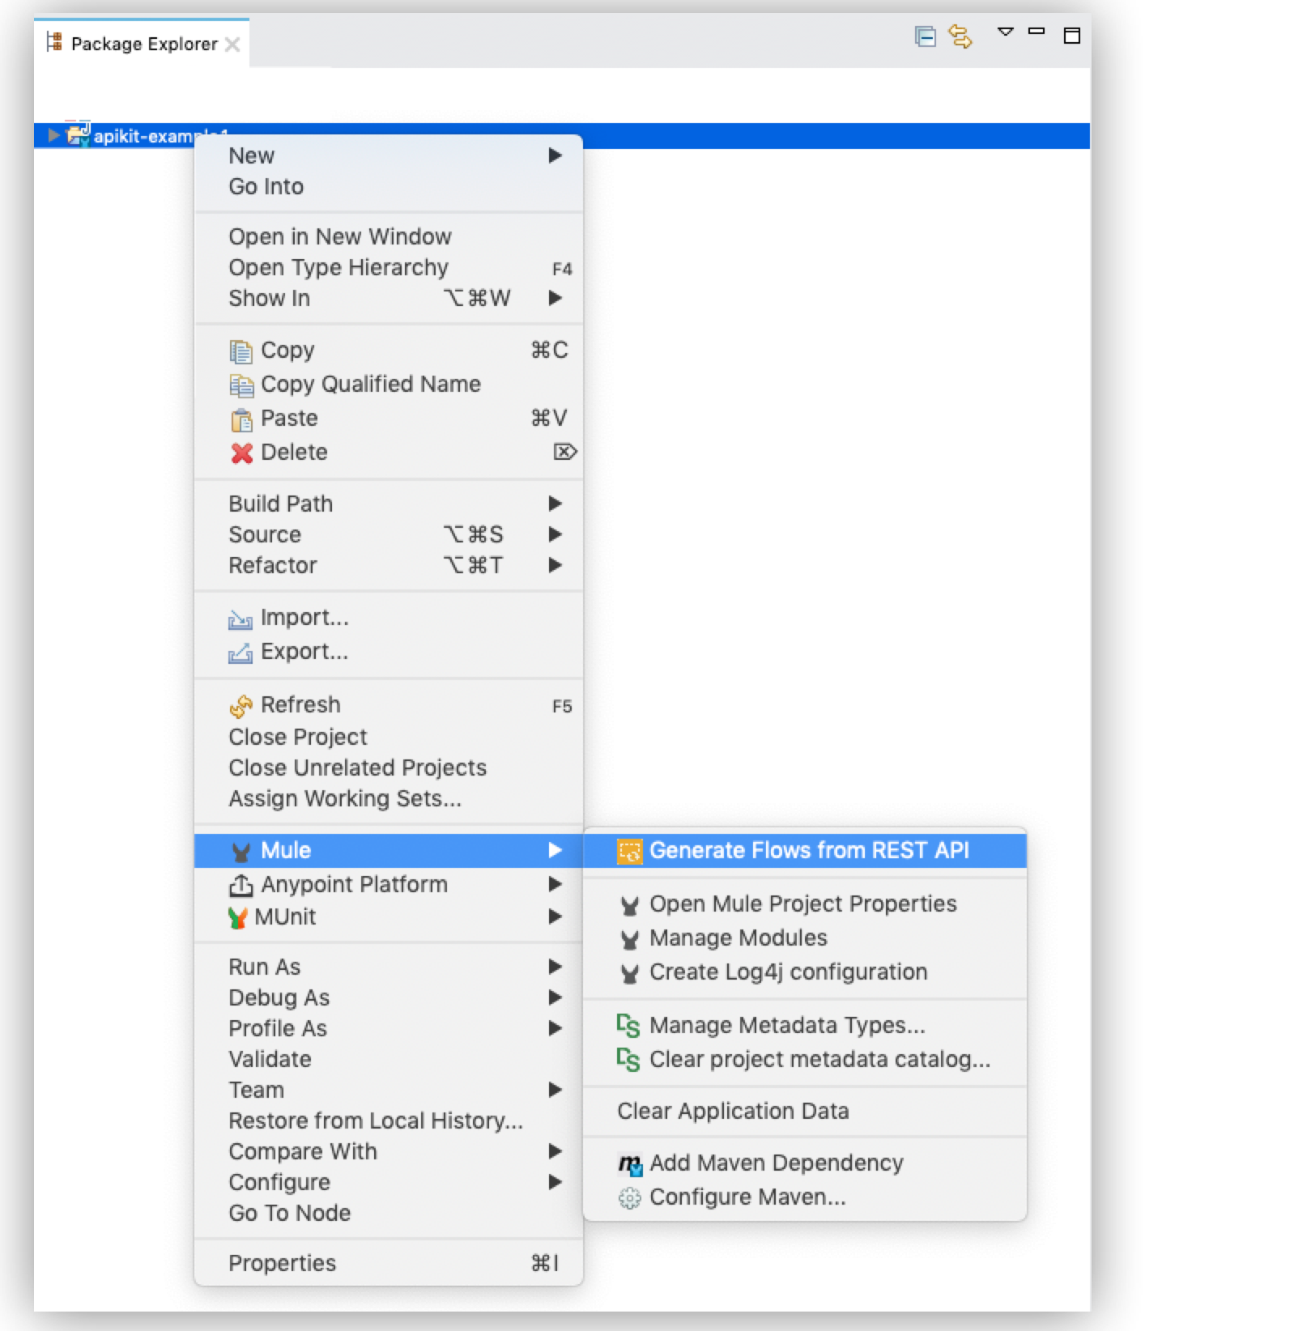Click the Generate Flows from REST API icon

[629, 851]
